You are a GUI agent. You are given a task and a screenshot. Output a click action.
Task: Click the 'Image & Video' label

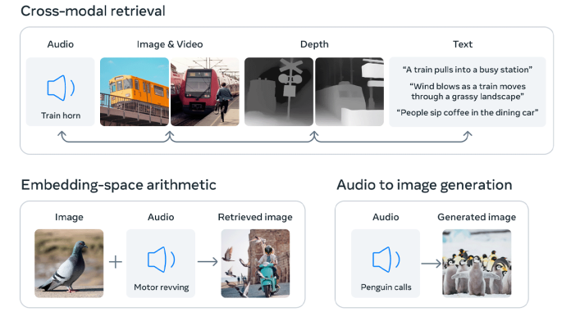(x=170, y=44)
